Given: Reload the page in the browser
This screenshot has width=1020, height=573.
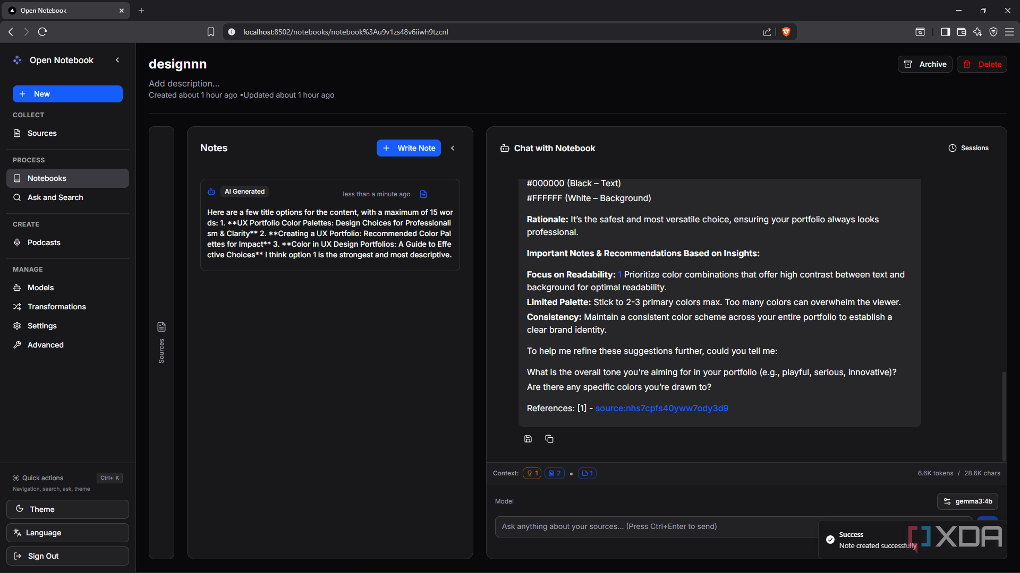Looking at the screenshot, I should (x=42, y=32).
